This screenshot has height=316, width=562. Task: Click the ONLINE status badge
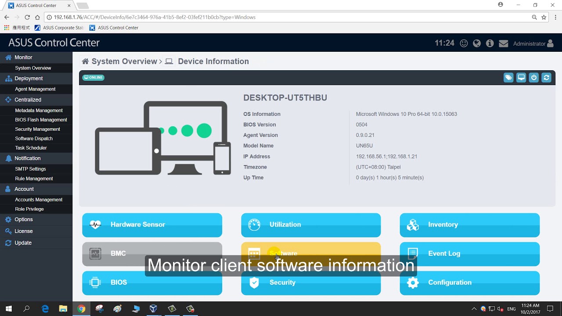click(x=94, y=78)
